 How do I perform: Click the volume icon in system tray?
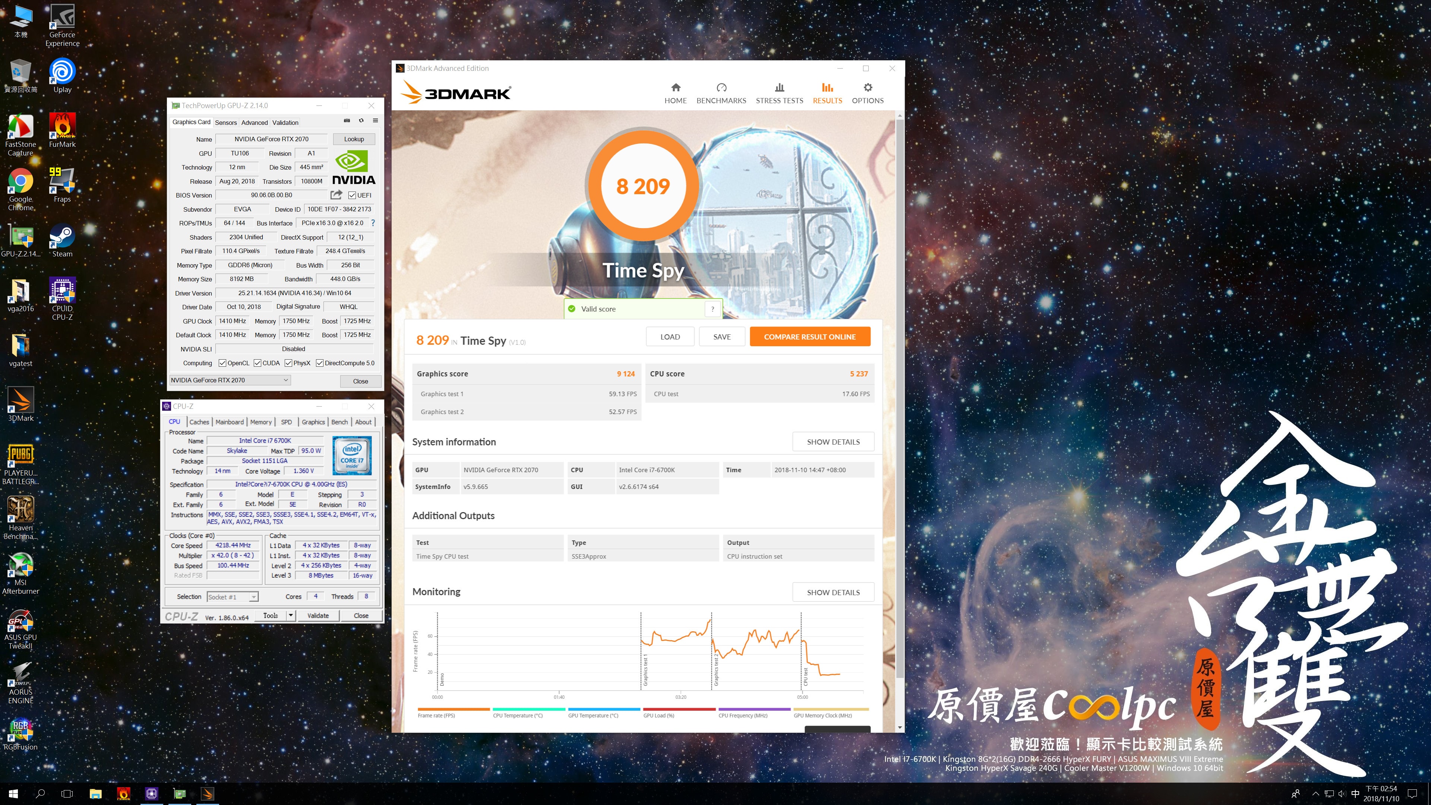point(1342,793)
